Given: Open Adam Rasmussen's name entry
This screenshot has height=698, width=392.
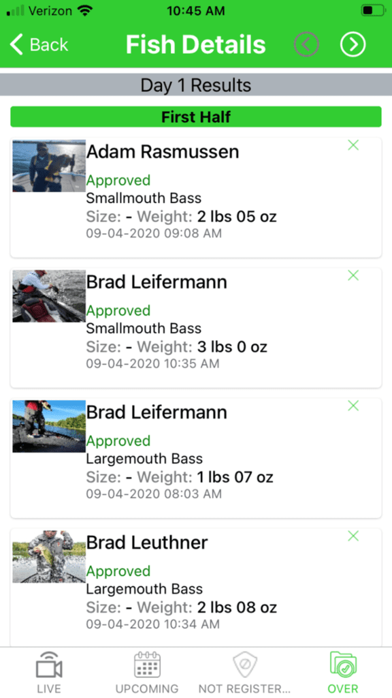Looking at the screenshot, I should tap(163, 152).
